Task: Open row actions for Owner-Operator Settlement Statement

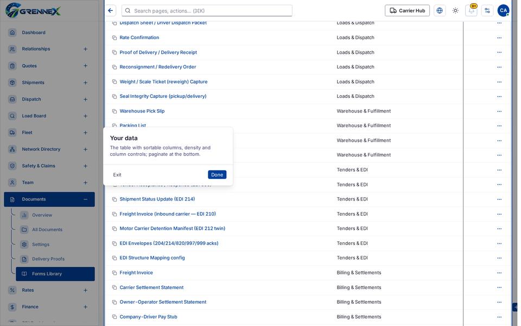Action: pyautogui.click(x=499, y=302)
